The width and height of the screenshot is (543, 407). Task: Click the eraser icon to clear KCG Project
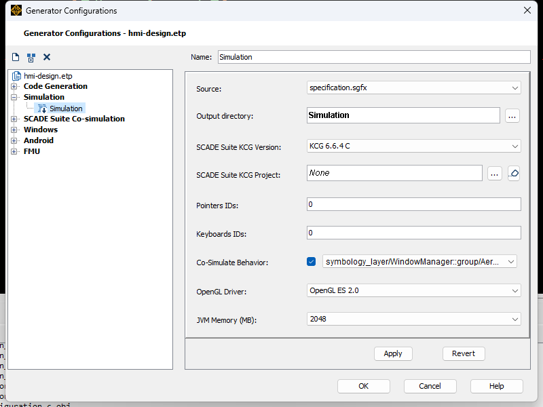514,173
